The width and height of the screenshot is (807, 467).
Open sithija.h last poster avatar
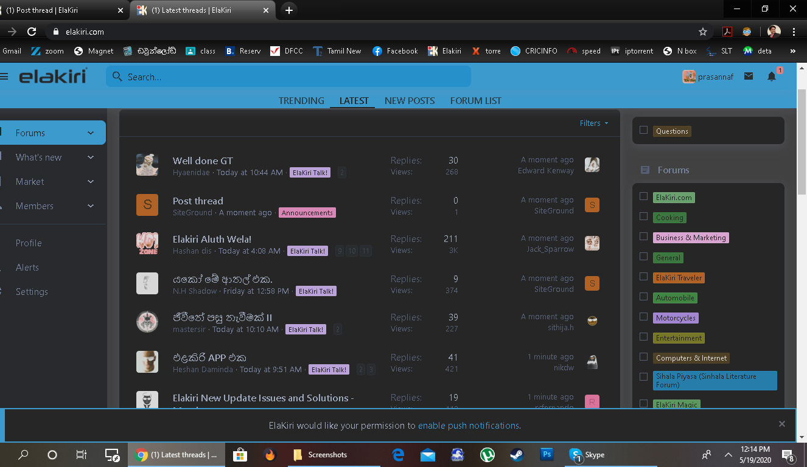592,322
